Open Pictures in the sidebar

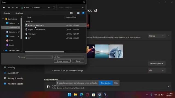[x=11, y=36]
